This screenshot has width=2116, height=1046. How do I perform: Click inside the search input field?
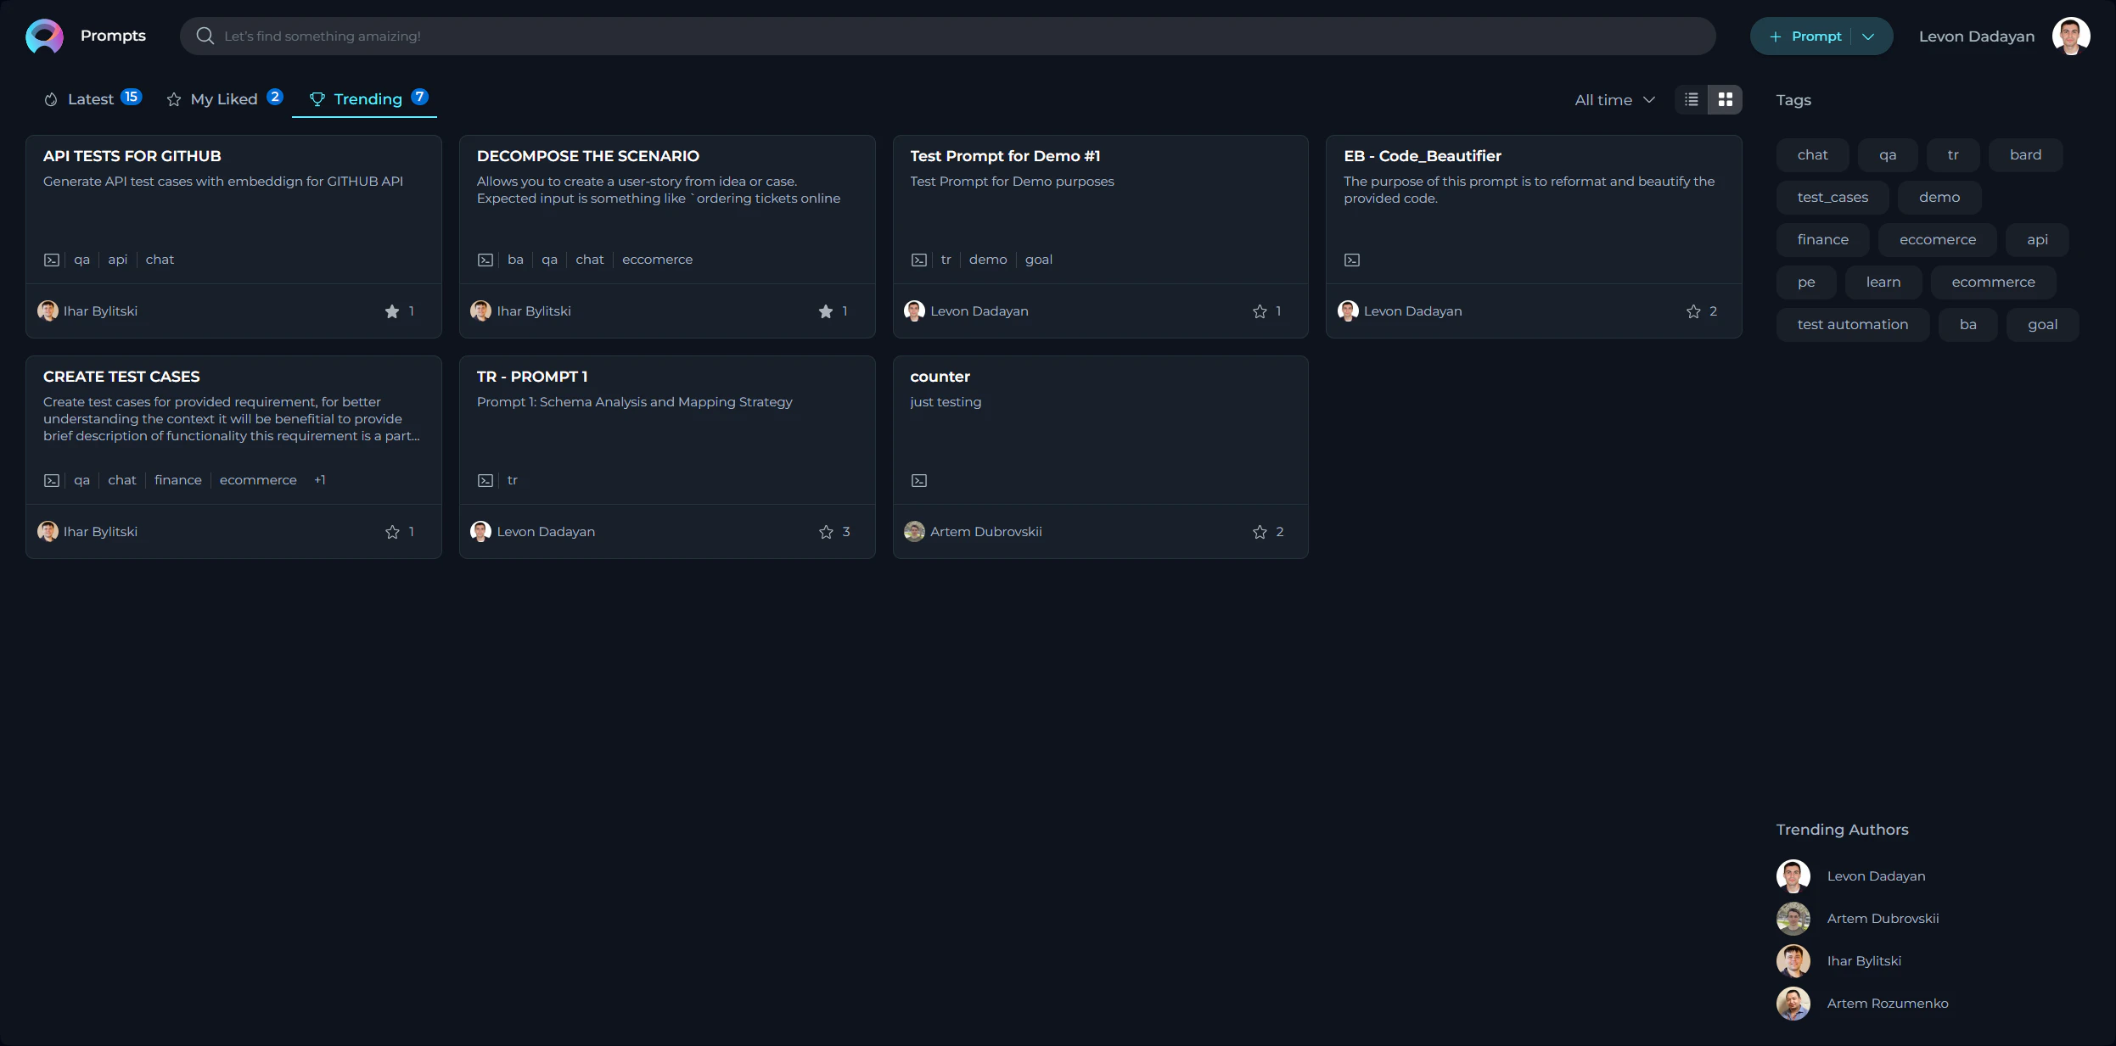click(594, 36)
